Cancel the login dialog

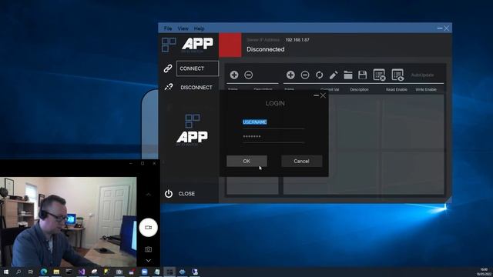point(301,161)
